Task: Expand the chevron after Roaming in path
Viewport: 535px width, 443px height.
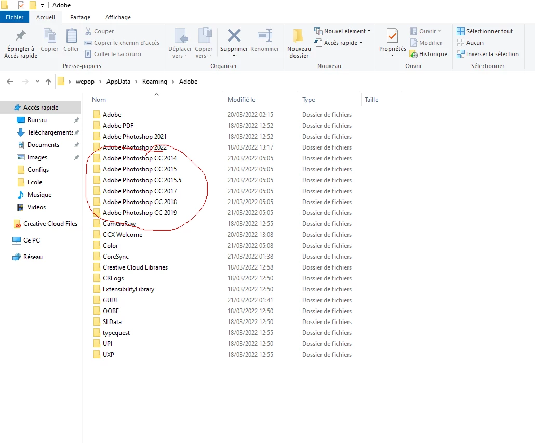Action: click(173, 82)
